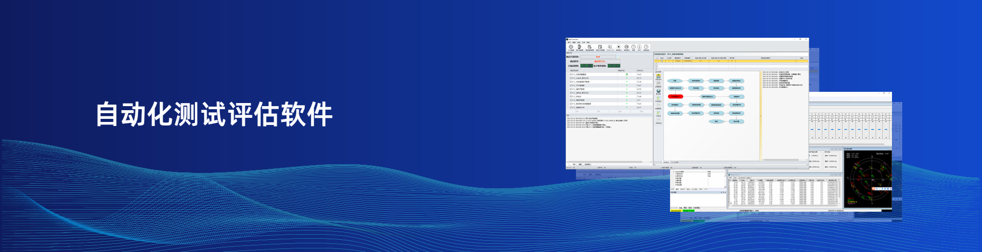982x252 pixels.
Task: Click the test plan name field showing 'test'
Action: pyautogui.click(x=598, y=57)
